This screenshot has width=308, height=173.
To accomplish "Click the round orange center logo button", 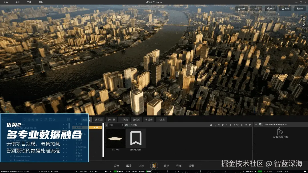I will [x=154, y=166].
